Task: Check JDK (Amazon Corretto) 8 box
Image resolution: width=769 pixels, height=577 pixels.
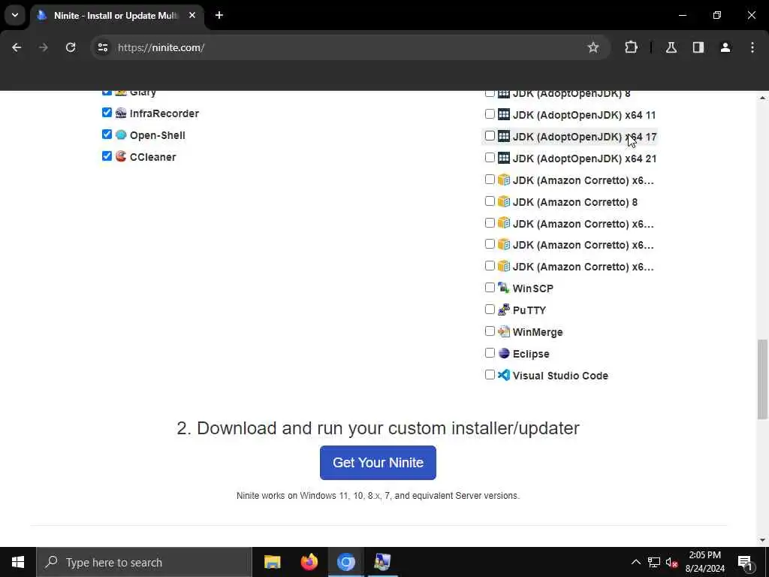Action: pos(490,201)
